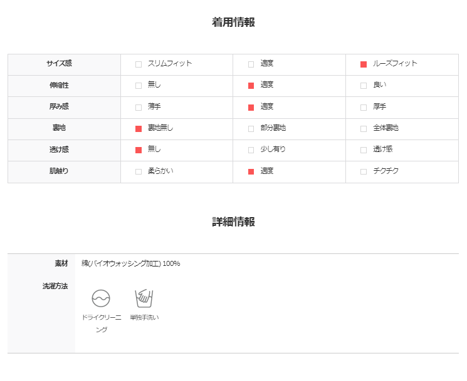Screen dimensions: 467x381
Task: Click the チクチク label text
Action: coord(386,171)
